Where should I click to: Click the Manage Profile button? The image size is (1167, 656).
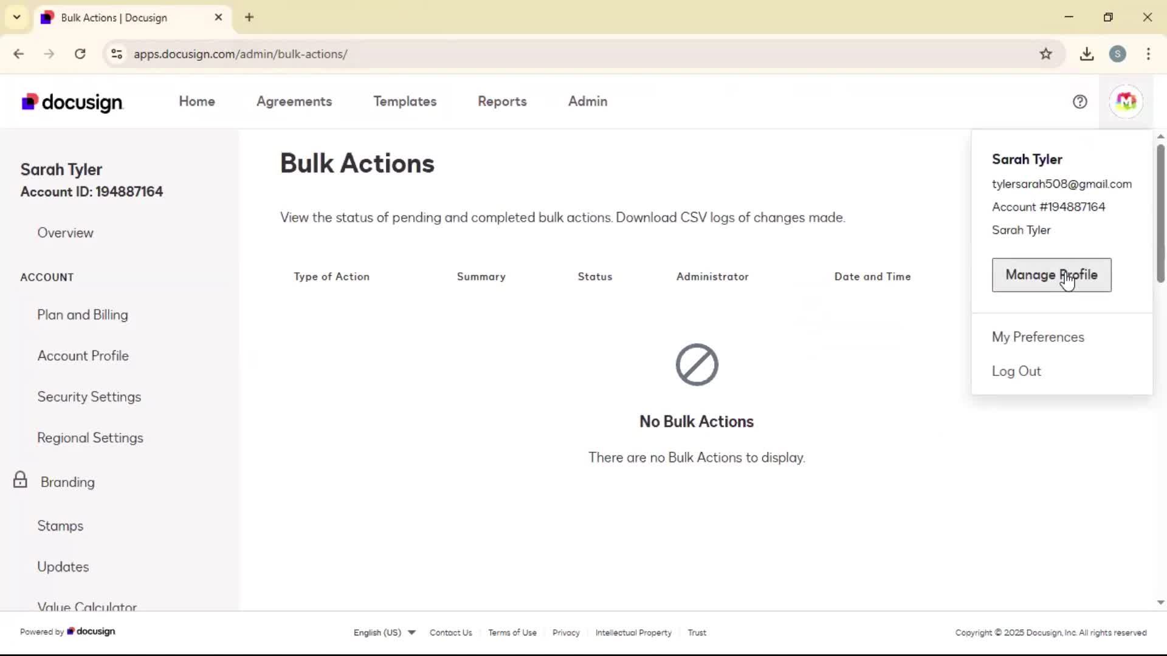(1052, 275)
